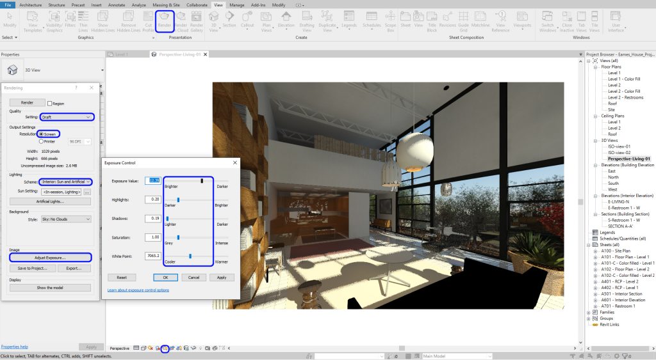Select the Printer resolution radio button
656x360 pixels.
41,141
